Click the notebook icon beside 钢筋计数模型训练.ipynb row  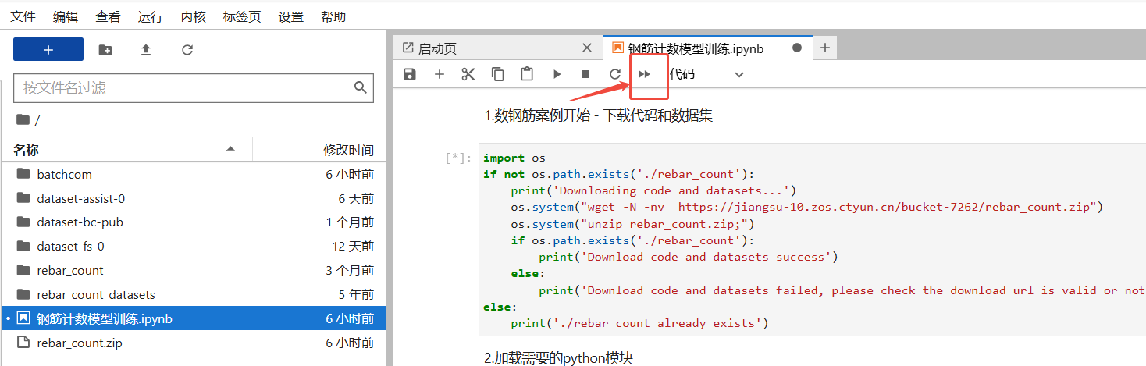click(x=23, y=318)
